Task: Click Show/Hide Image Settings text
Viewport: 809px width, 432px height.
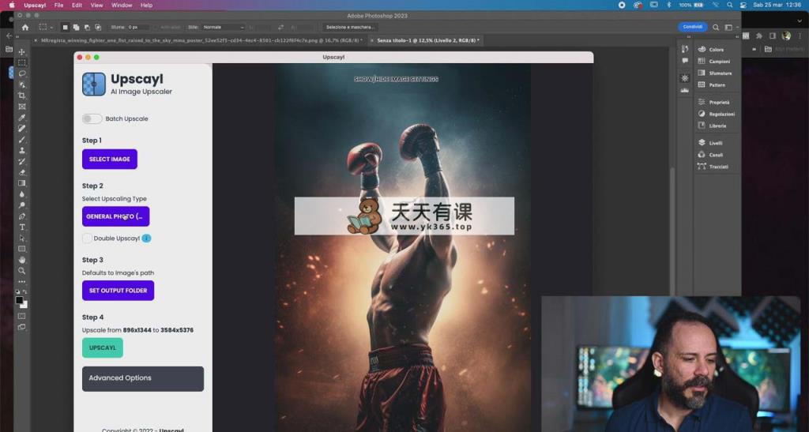Action: pyautogui.click(x=397, y=80)
